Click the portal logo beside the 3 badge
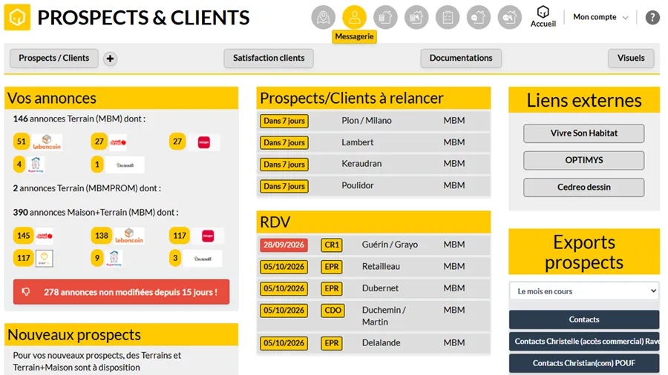This screenshot has height=375, width=668. pos(203,258)
